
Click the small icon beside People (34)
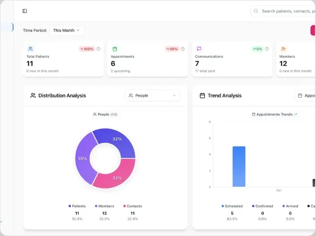coord(94,114)
